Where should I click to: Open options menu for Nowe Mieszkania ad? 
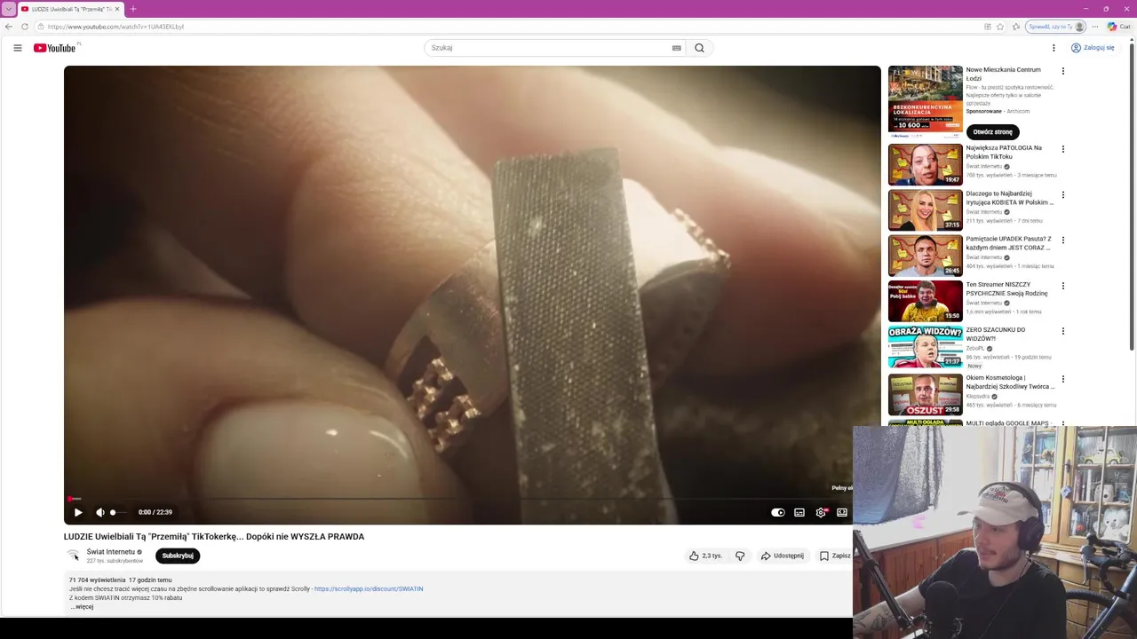click(1063, 71)
